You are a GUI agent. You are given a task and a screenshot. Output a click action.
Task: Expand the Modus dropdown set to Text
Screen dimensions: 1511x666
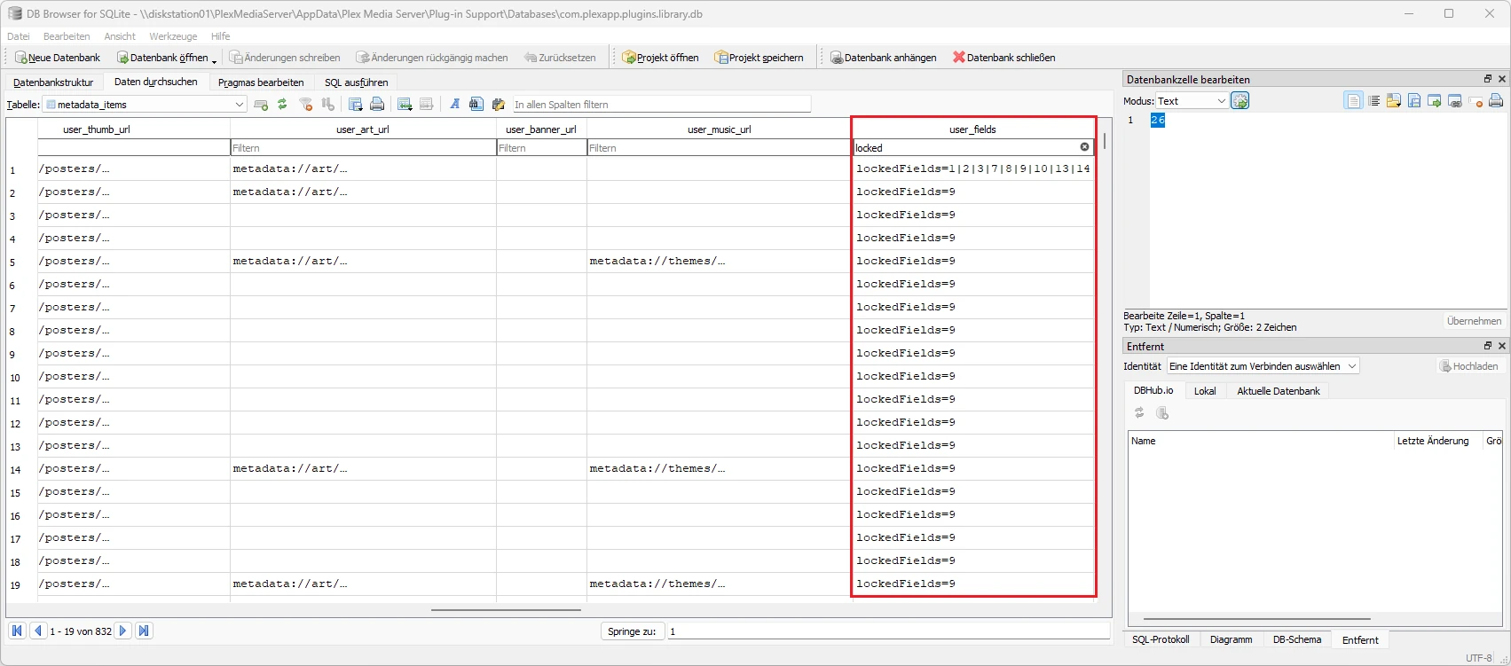click(x=1192, y=101)
